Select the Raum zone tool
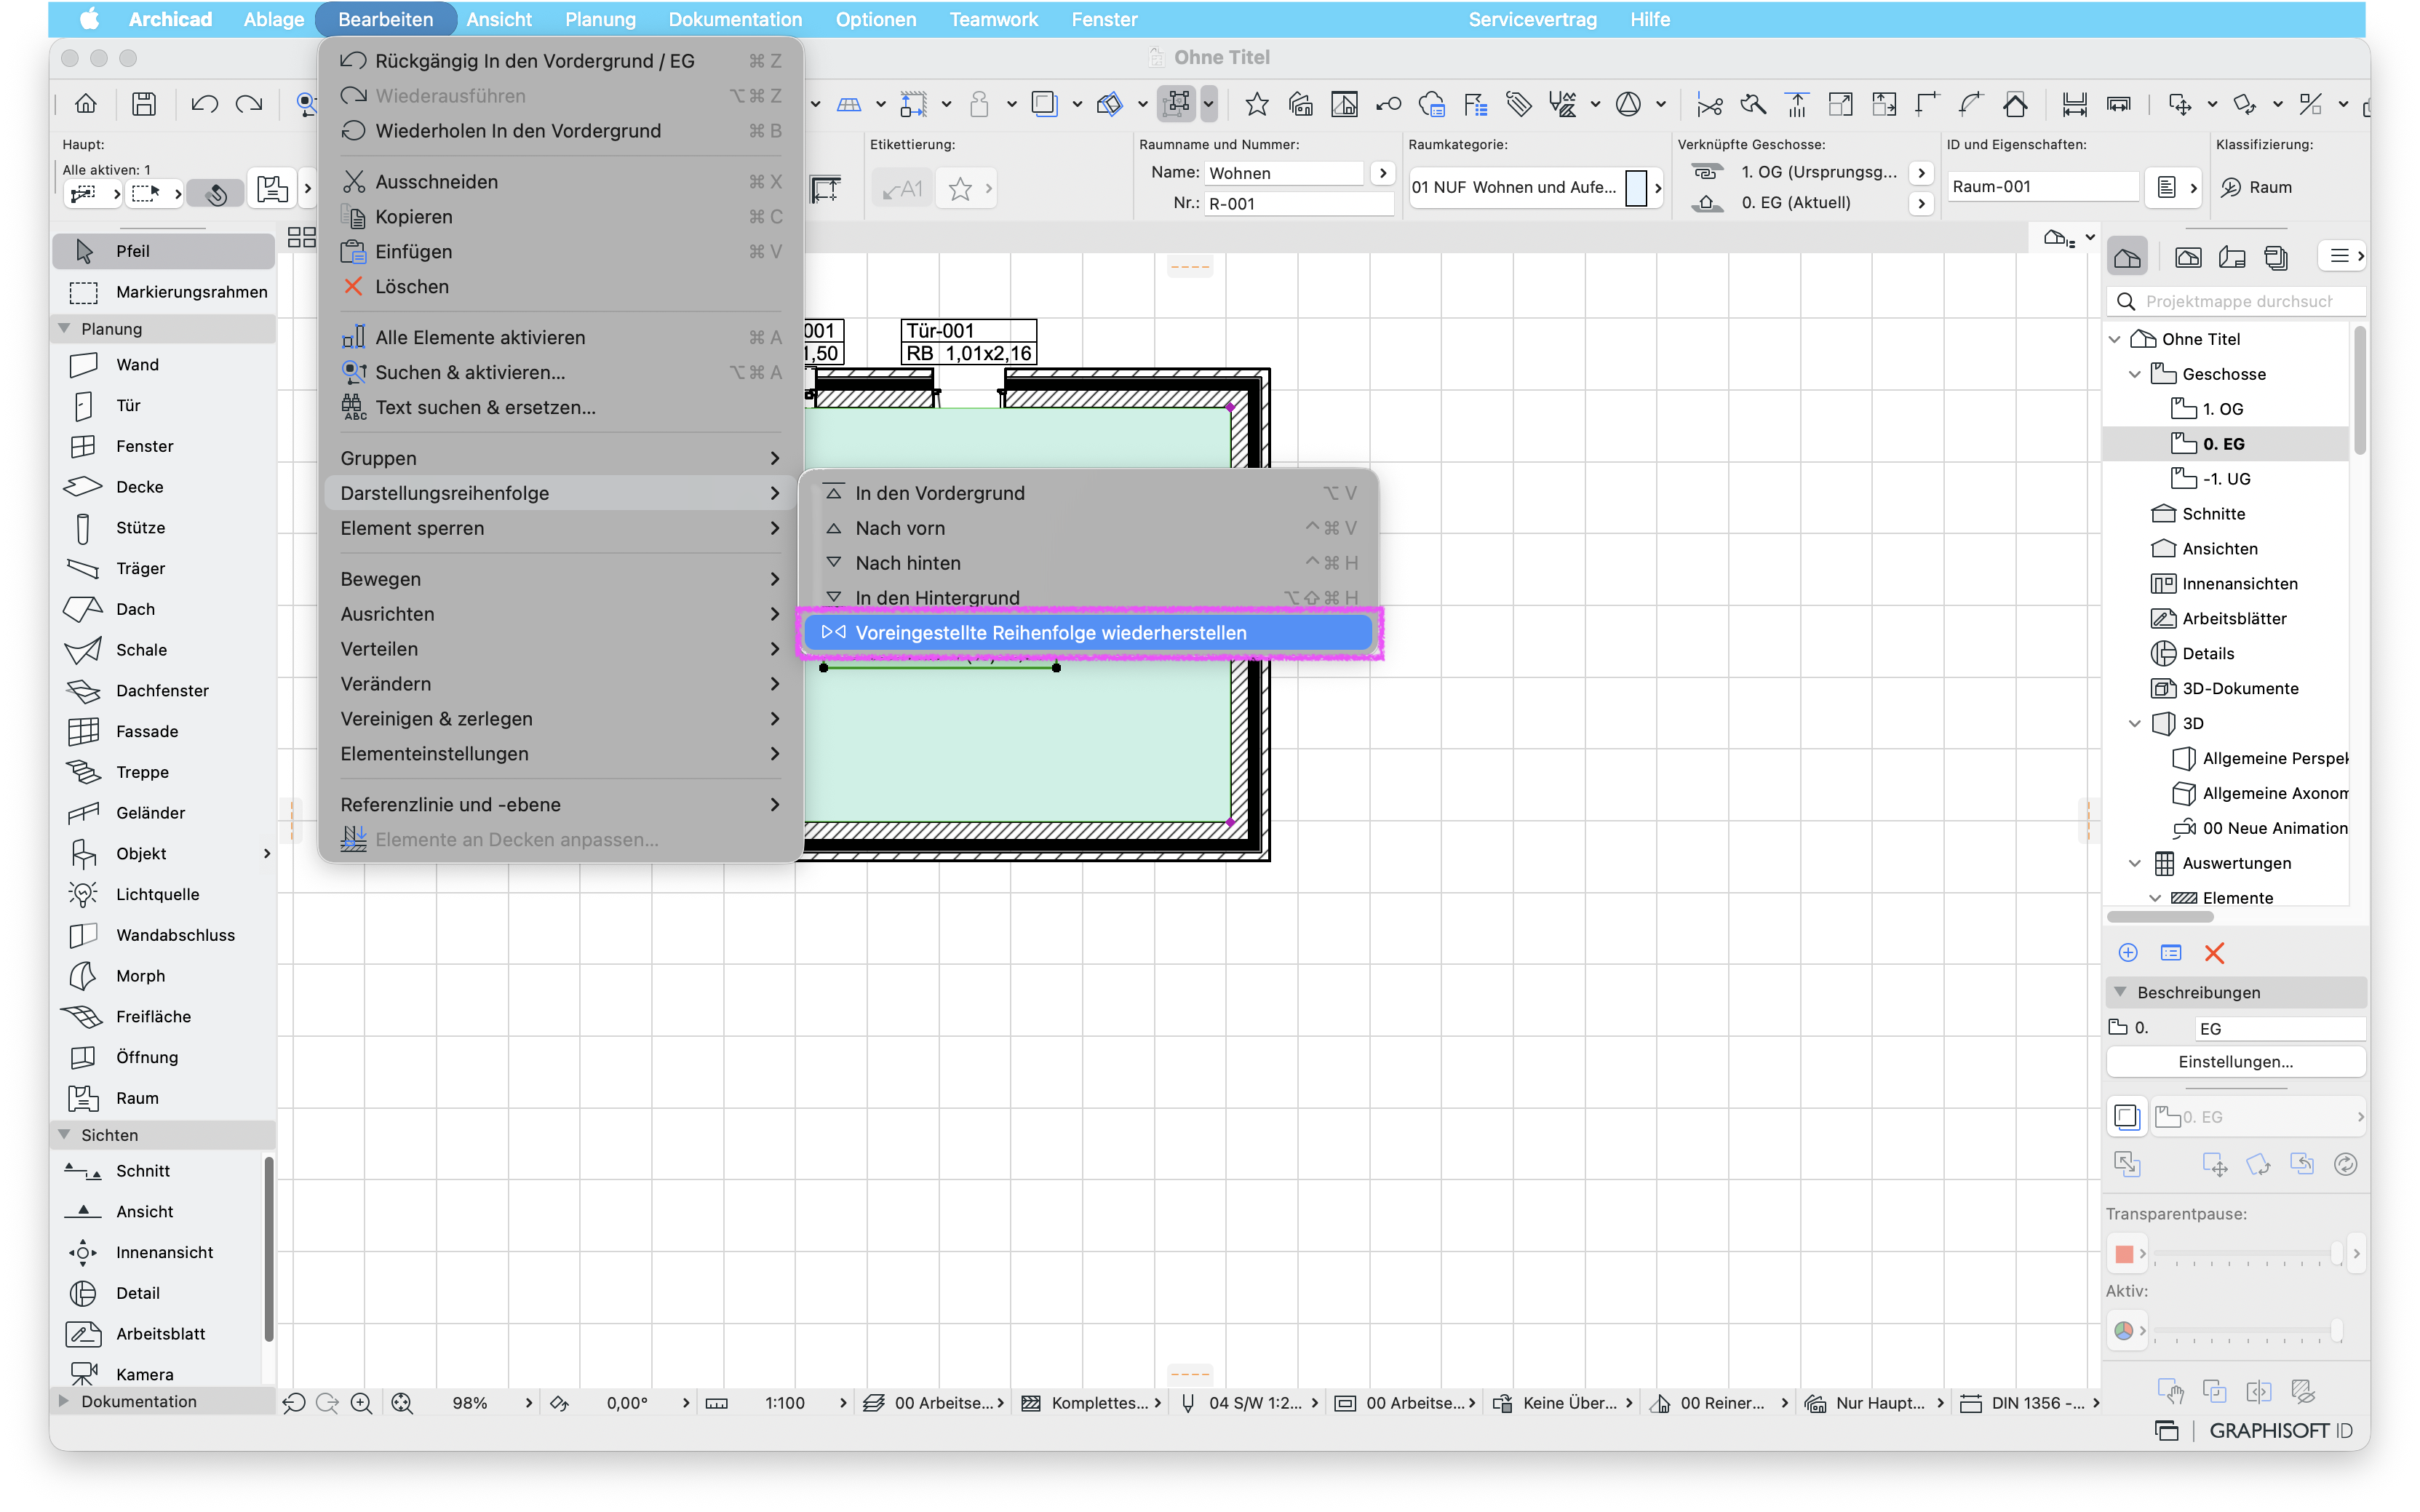This screenshot has height=1512, width=2420. tap(163, 1098)
